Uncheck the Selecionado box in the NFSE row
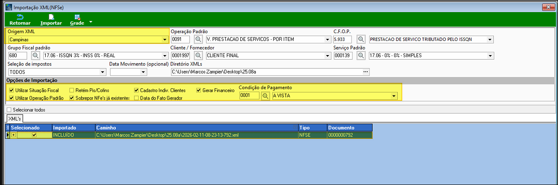This screenshot has height=185, width=558. pyautogui.click(x=34, y=135)
